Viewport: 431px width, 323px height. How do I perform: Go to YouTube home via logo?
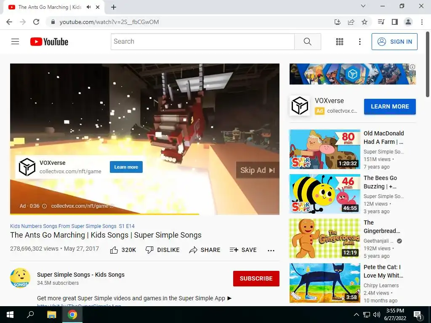(x=49, y=42)
